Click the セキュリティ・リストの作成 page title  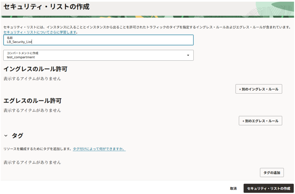point(46,7)
